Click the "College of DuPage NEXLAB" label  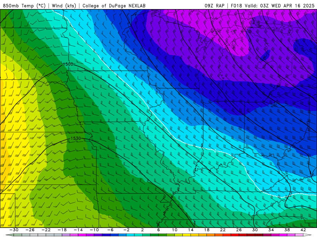[114, 6]
